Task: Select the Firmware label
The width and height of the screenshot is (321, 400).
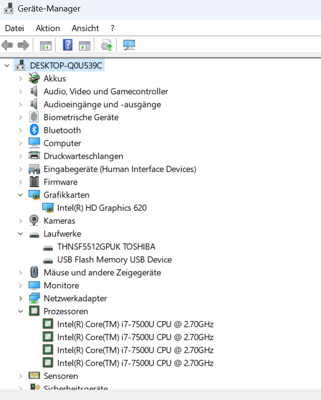Action: [x=60, y=182]
